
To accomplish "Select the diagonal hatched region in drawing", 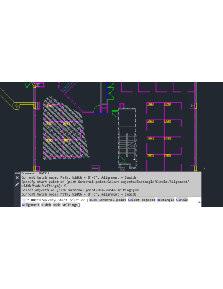I will pyautogui.click(x=66, y=128).
